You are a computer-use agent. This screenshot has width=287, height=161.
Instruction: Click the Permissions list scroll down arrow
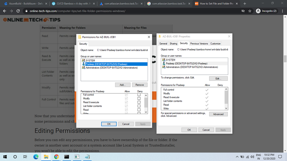tap(146, 112)
